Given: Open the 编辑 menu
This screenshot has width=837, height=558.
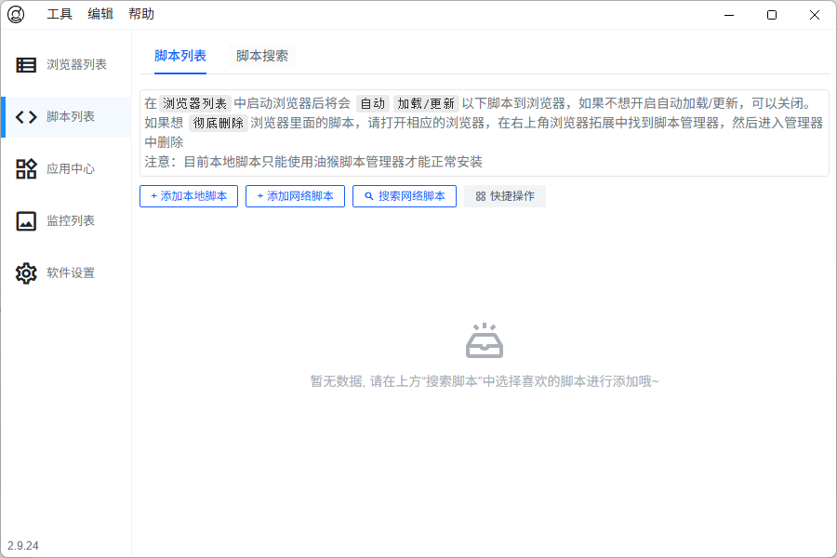Looking at the screenshot, I should (x=100, y=14).
